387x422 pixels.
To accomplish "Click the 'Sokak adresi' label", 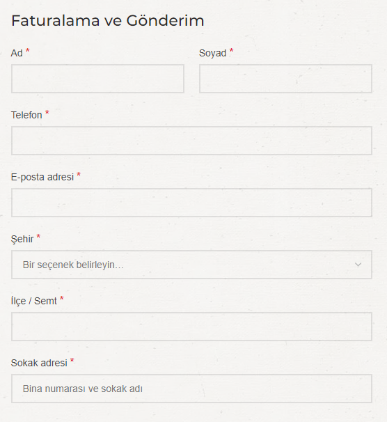I will coord(39,363).
